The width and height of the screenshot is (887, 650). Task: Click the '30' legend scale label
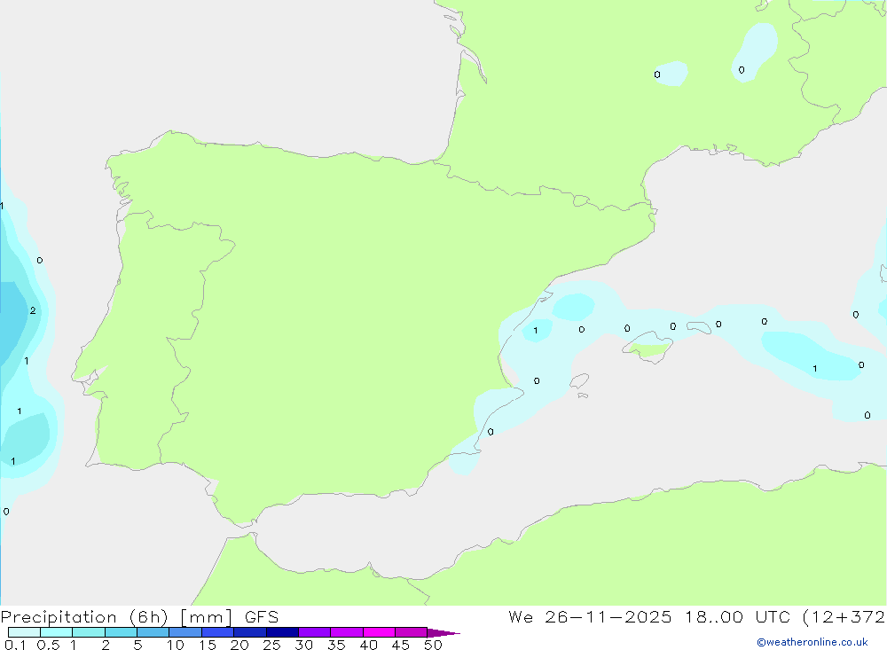point(303,645)
